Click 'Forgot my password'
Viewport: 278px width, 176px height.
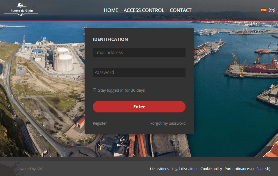168,123
